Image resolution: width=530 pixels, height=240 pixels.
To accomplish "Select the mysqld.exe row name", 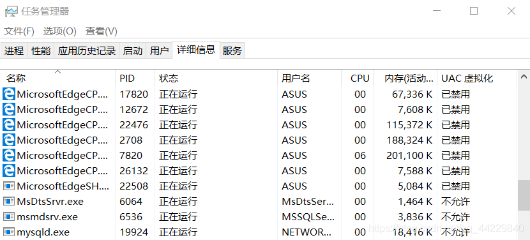I will [43, 232].
